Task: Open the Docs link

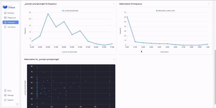Action: pyautogui.click(x=9, y=91)
